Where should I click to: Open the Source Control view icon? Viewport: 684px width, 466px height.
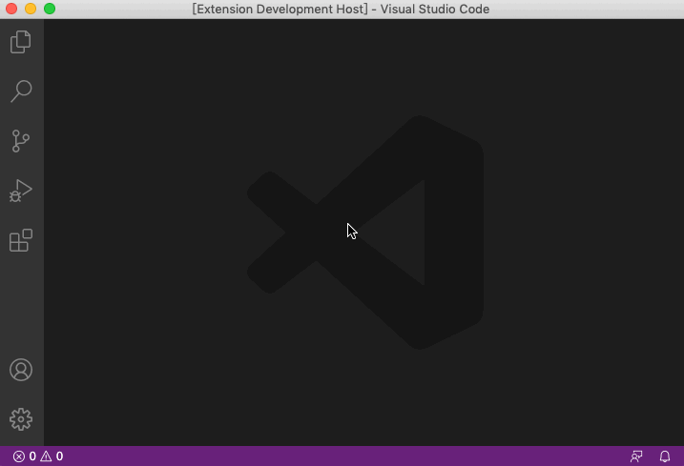[x=20, y=141]
